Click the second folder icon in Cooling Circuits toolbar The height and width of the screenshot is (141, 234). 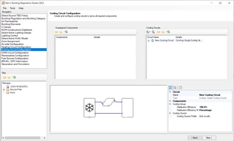pyautogui.click(x=163, y=32)
